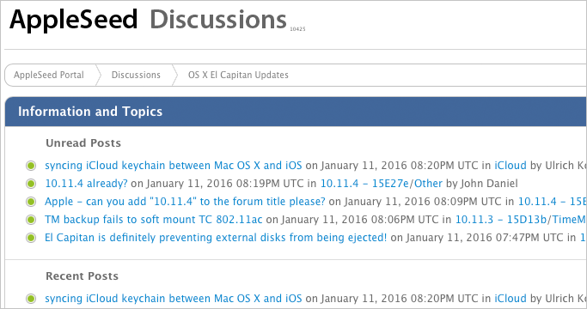
Task: Open AppleSeed Portal breadcrumb
Action: (x=49, y=75)
